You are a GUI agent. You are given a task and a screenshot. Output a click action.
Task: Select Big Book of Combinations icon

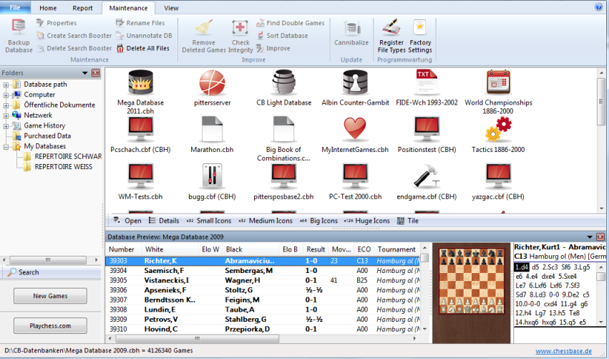click(x=283, y=130)
